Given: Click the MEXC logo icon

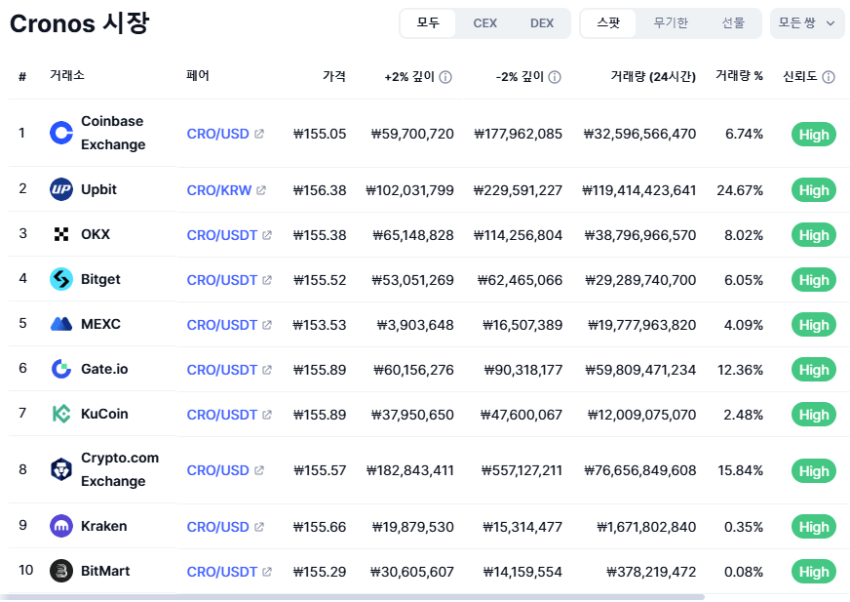Looking at the screenshot, I should pyautogui.click(x=61, y=324).
